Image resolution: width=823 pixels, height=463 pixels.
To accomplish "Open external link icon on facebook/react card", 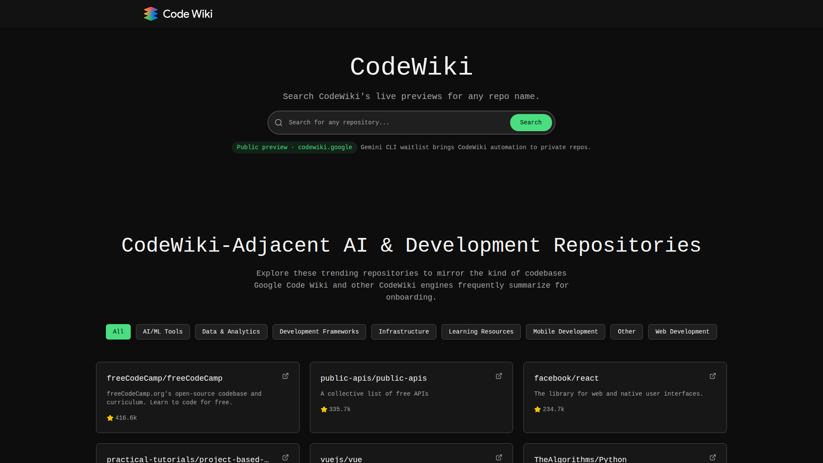I will tap(713, 376).
